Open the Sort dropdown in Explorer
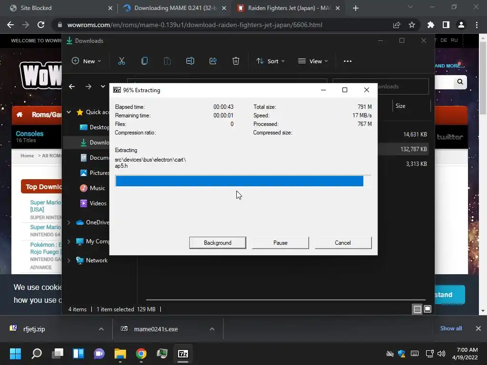 (270, 61)
